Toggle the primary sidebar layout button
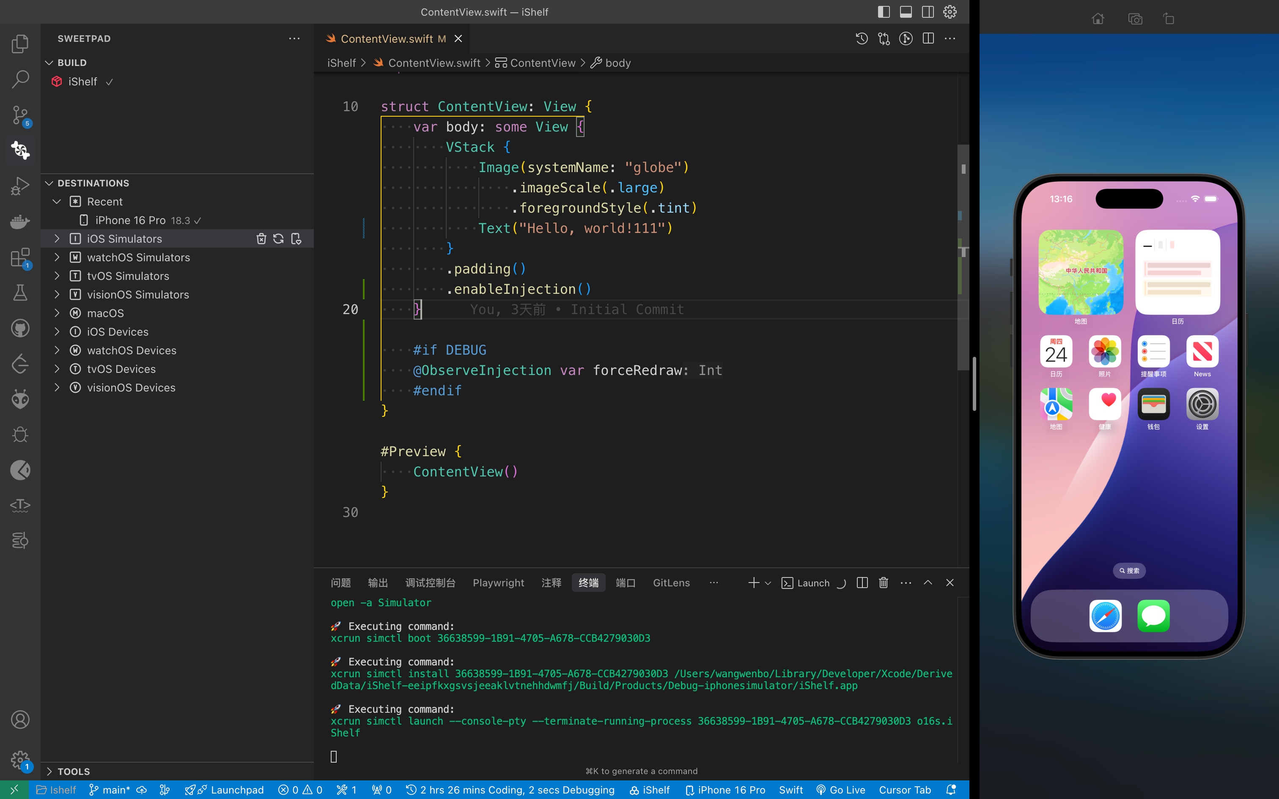Screen dimensions: 1279x799 pos(884,12)
